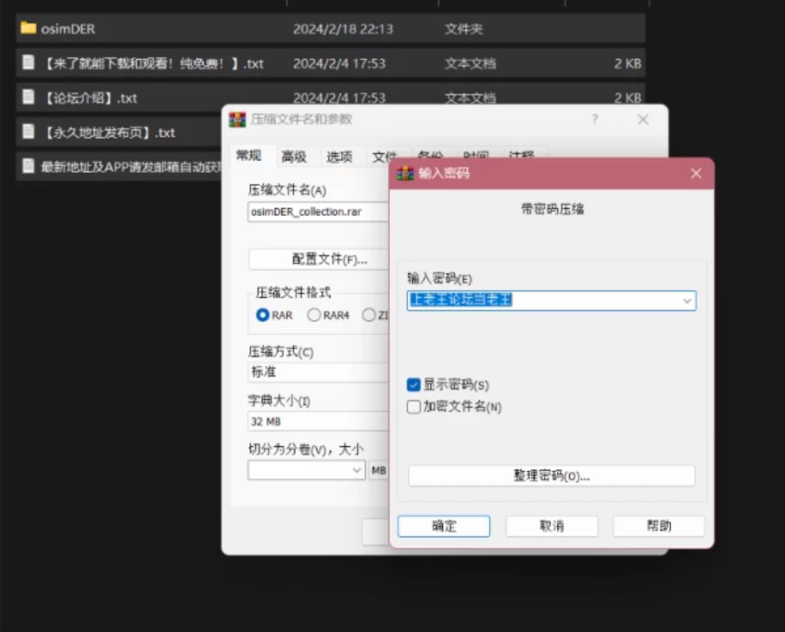785x632 pixels.
Task: Select the 【论坛介绍】.txt file
Action: [x=330, y=97]
